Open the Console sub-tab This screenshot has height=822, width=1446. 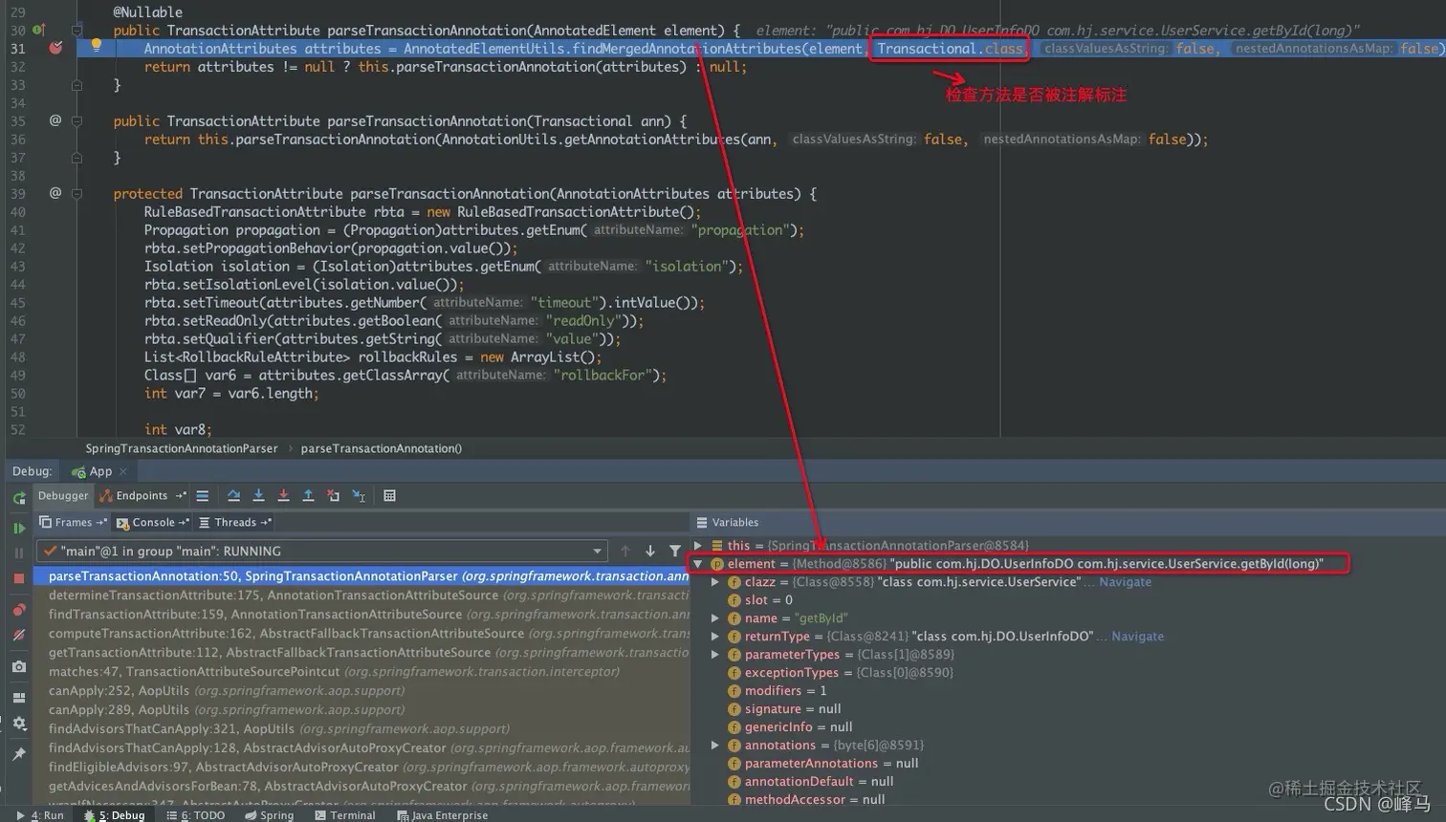point(153,522)
